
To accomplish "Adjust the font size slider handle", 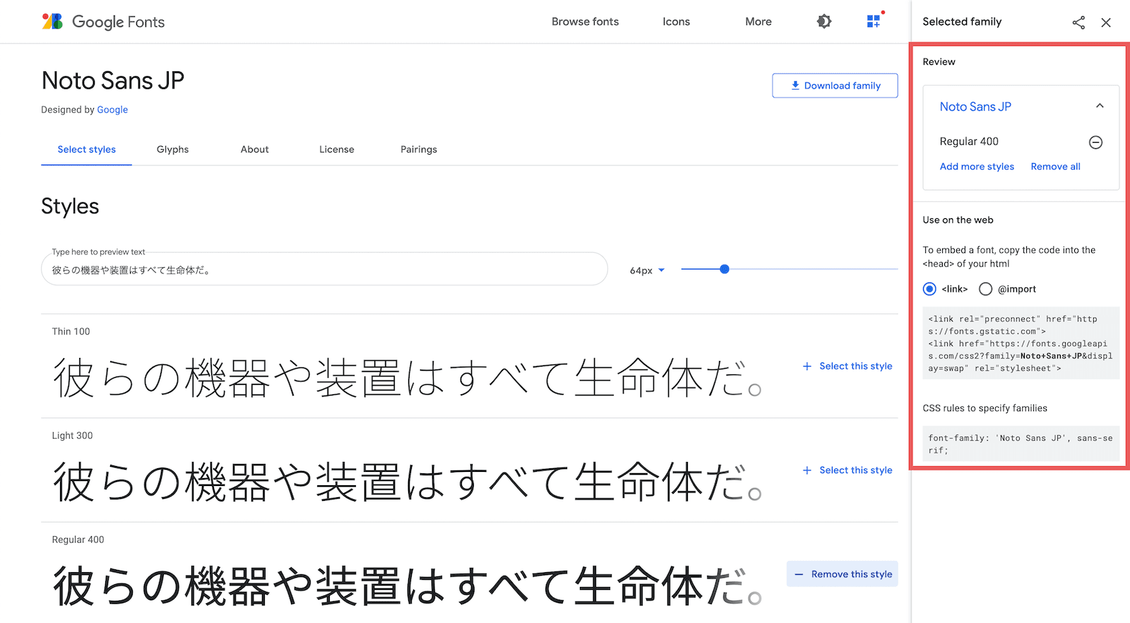I will click(x=725, y=269).
